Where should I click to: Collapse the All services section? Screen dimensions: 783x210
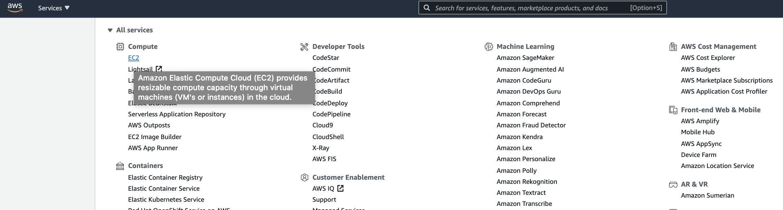click(110, 30)
